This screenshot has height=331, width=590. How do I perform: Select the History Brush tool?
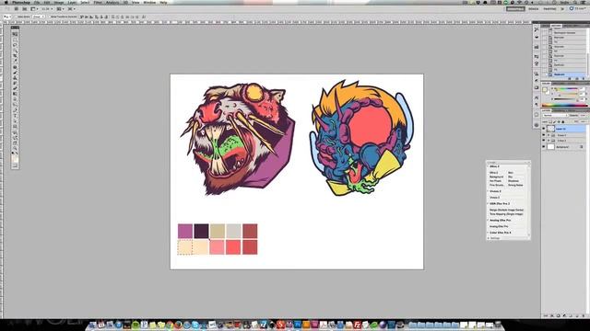pyautogui.click(x=15, y=83)
